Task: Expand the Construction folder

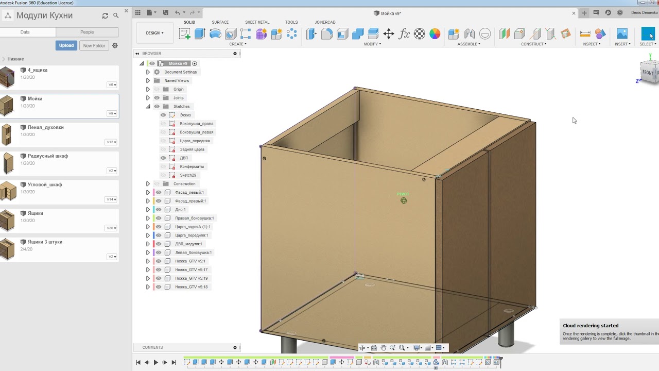Action: [x=148, y=184]
